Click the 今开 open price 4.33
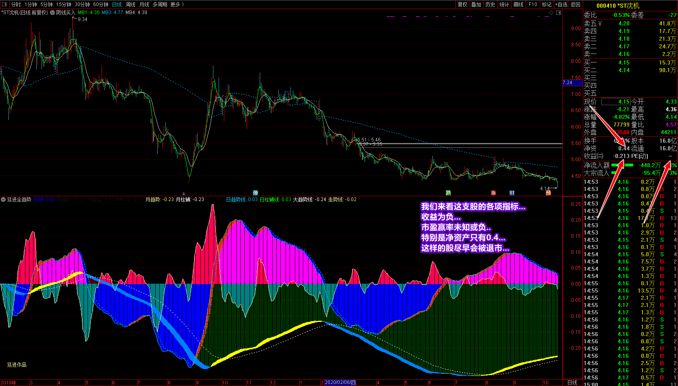Screen dimensions: 678x386 tap(671, 102)
